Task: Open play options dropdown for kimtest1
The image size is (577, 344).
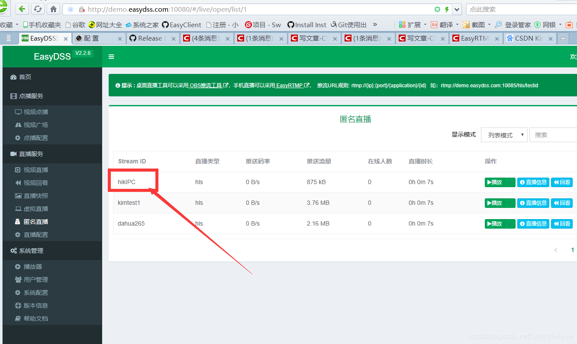Action: pos(510,203)
